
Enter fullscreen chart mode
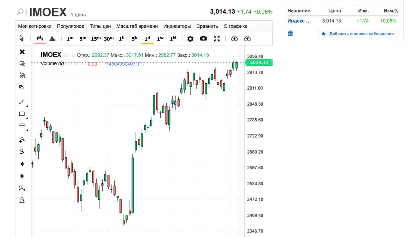(x=217, y=39)
